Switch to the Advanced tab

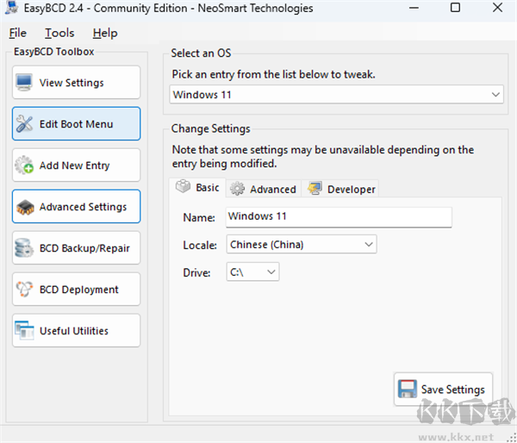(263, 189)
